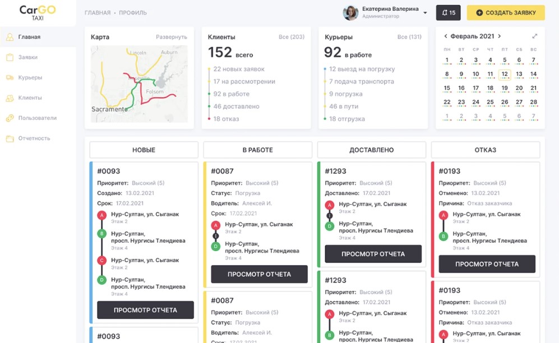Click the 22 новых заявок entry
Image resolution: width=559 pixels, height=343 pixels.
tap(239, 69)
